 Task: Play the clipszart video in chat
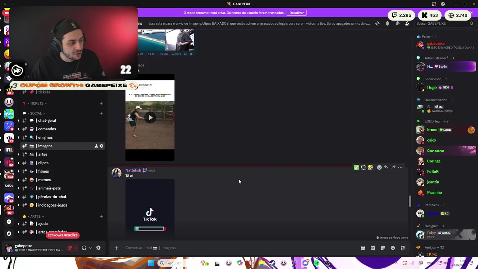[150, 118]
